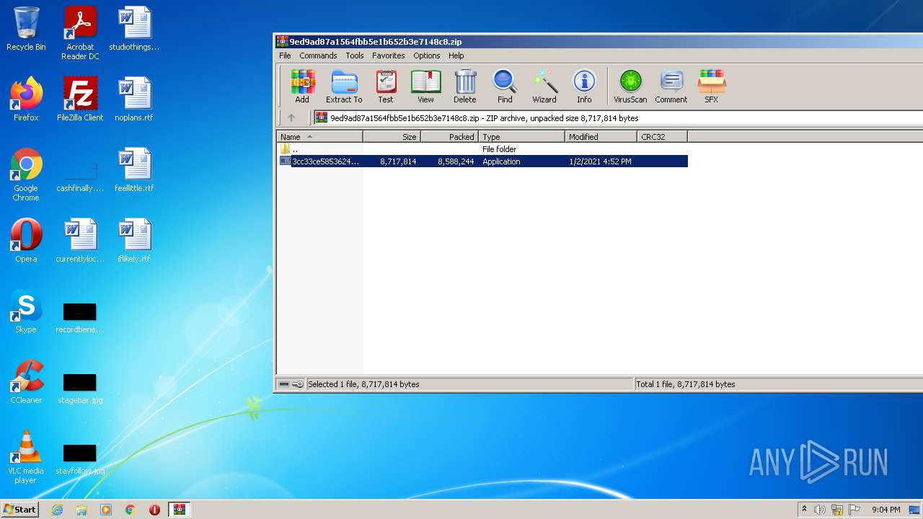
Task: Click the Extract To toolbar icon
Action: point(344,86)
